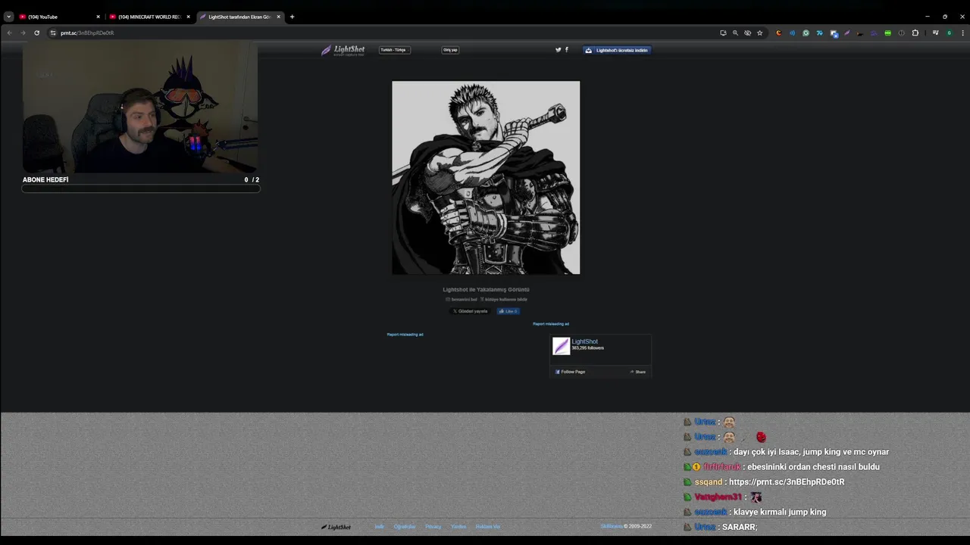Click the install app icon in address bar

(723, 33)
